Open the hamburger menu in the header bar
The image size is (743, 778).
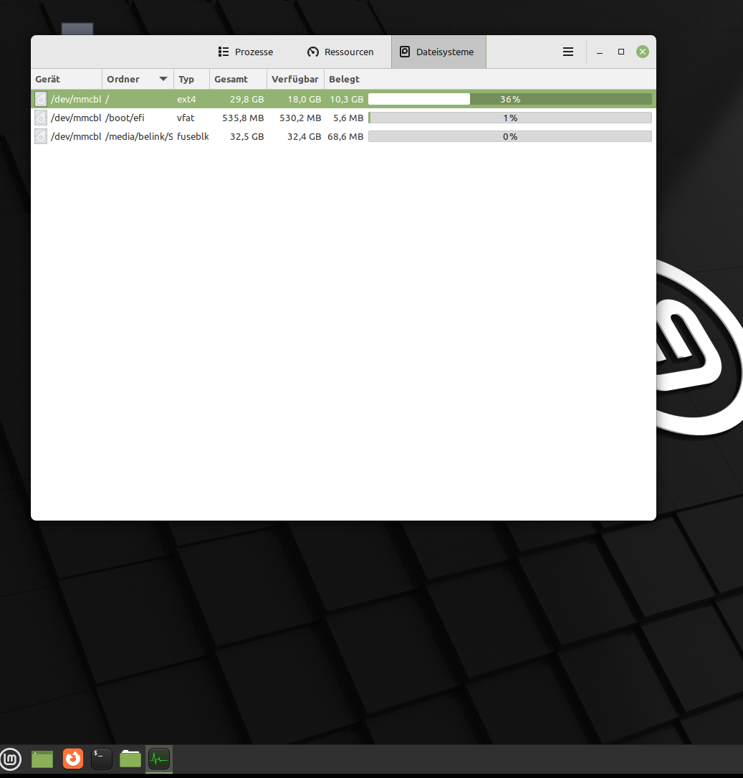click(x=568, y=52)
